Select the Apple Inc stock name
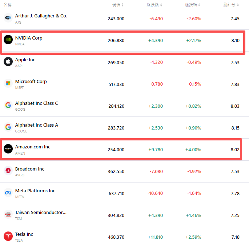Screen dimensions: 249x246 pyautogui.click(x=25, y=60)
